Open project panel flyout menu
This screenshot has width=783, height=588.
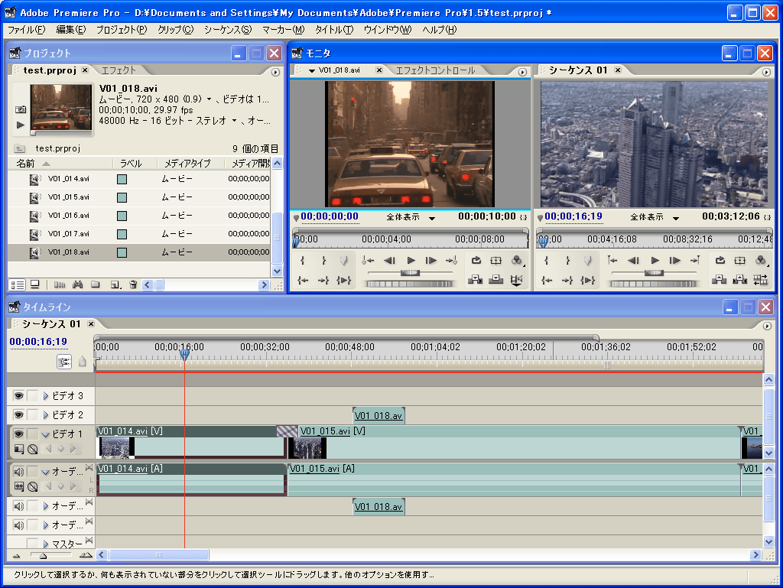[275, 73]
